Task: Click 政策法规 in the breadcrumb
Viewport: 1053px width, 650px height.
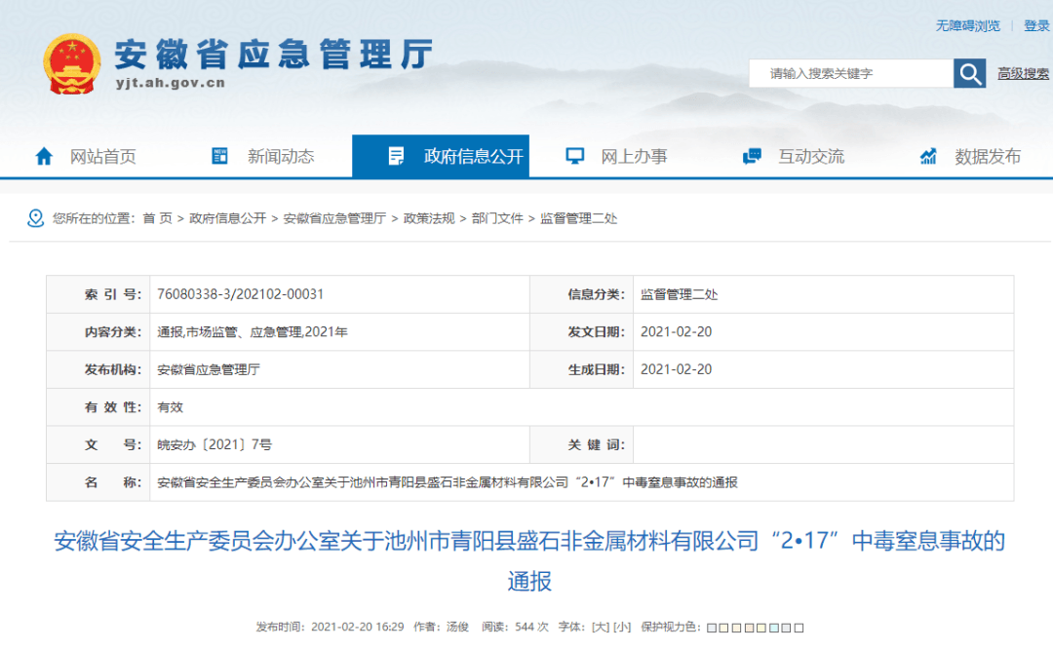Action: pos(429,218)
